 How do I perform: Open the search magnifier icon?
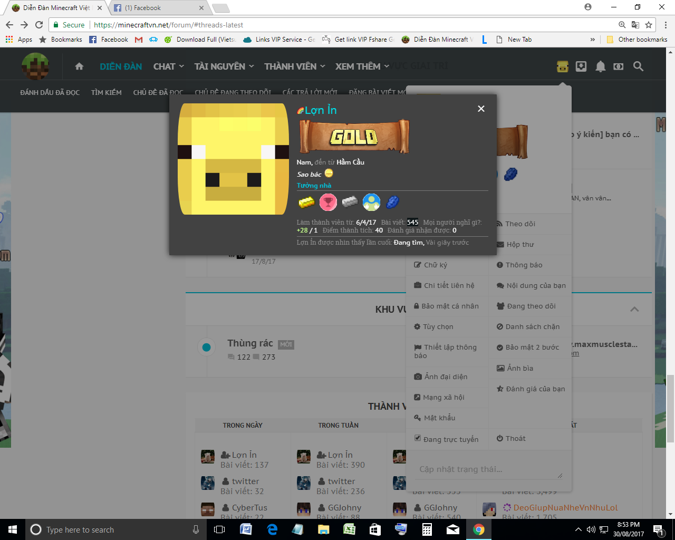(638, 66)
